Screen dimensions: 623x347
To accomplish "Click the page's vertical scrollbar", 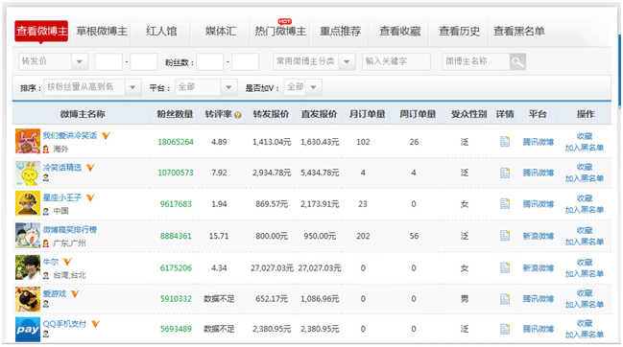I will (x=619, y=71).
